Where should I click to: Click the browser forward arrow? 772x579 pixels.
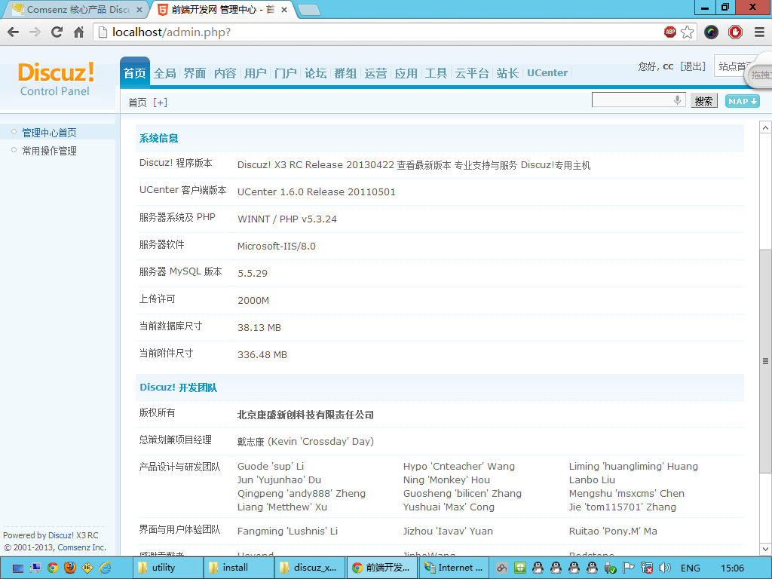coord(35,32)
